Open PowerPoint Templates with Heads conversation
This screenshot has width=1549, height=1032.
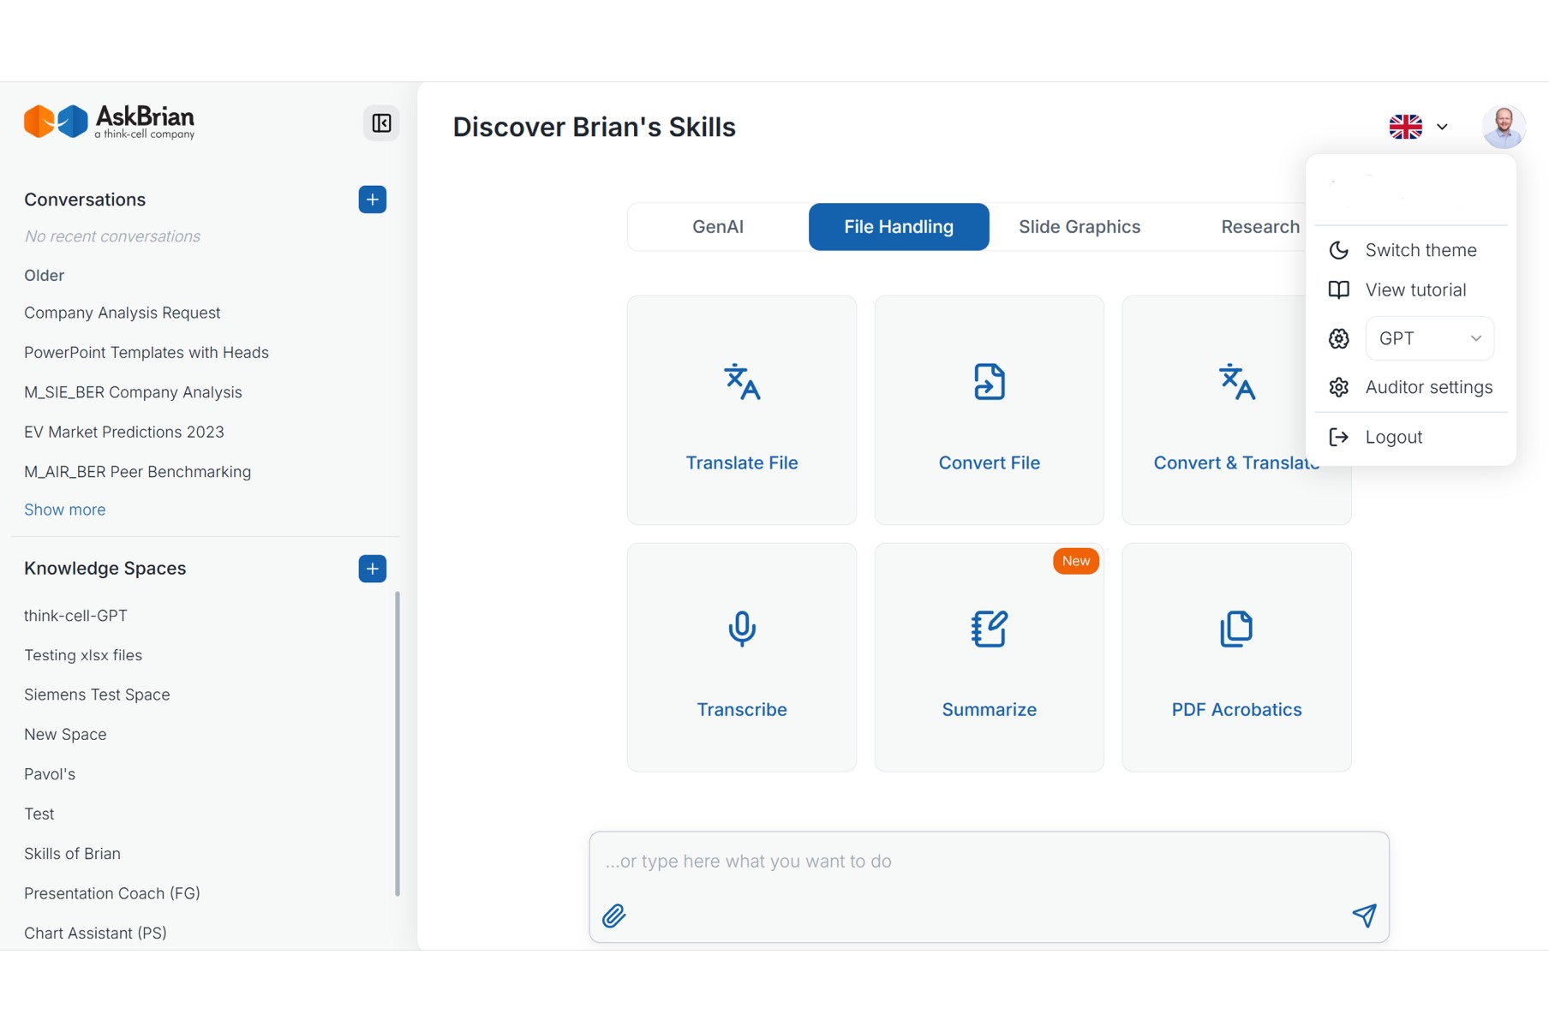pyautogui.click(x=147, y=352)
